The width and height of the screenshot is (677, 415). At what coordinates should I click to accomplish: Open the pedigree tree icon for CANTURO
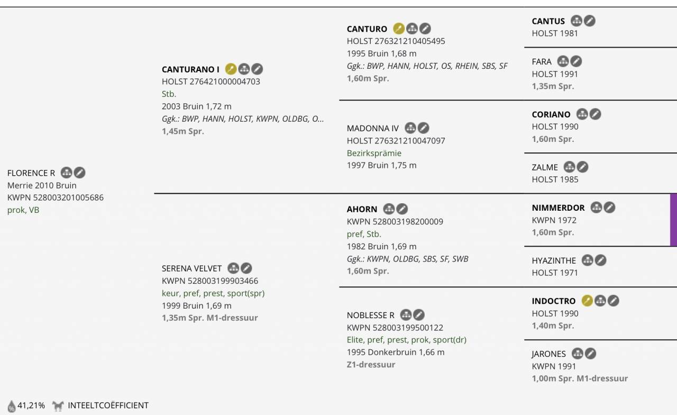pos(412,29)
